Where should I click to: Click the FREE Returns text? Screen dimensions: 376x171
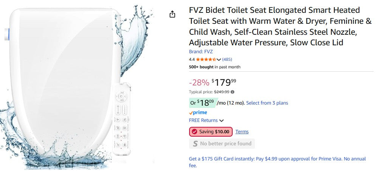[203, 120]
